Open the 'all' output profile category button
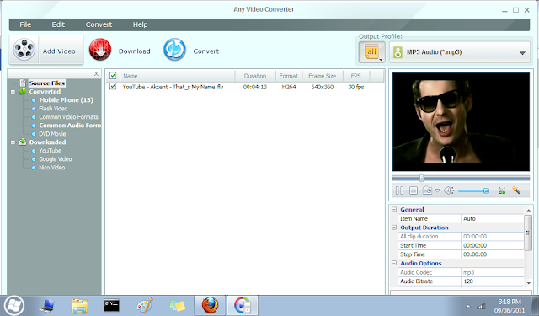This screenshot has height=316, width=539. [x=372, y=52]
